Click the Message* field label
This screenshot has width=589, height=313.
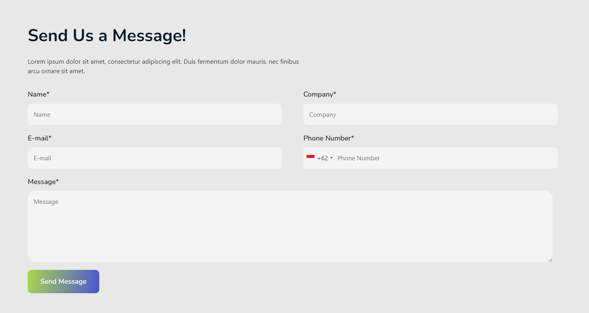43,182
